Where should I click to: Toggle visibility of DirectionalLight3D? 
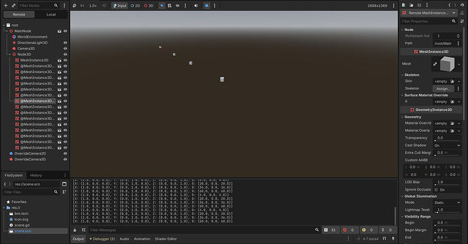point(65,43)
